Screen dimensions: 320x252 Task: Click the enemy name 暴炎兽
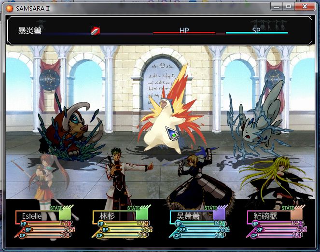pyautogui.click(x=30, y=31)
